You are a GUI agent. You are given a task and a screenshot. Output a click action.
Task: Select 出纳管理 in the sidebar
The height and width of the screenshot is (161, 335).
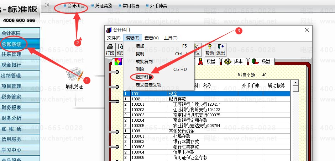point(20,76)
